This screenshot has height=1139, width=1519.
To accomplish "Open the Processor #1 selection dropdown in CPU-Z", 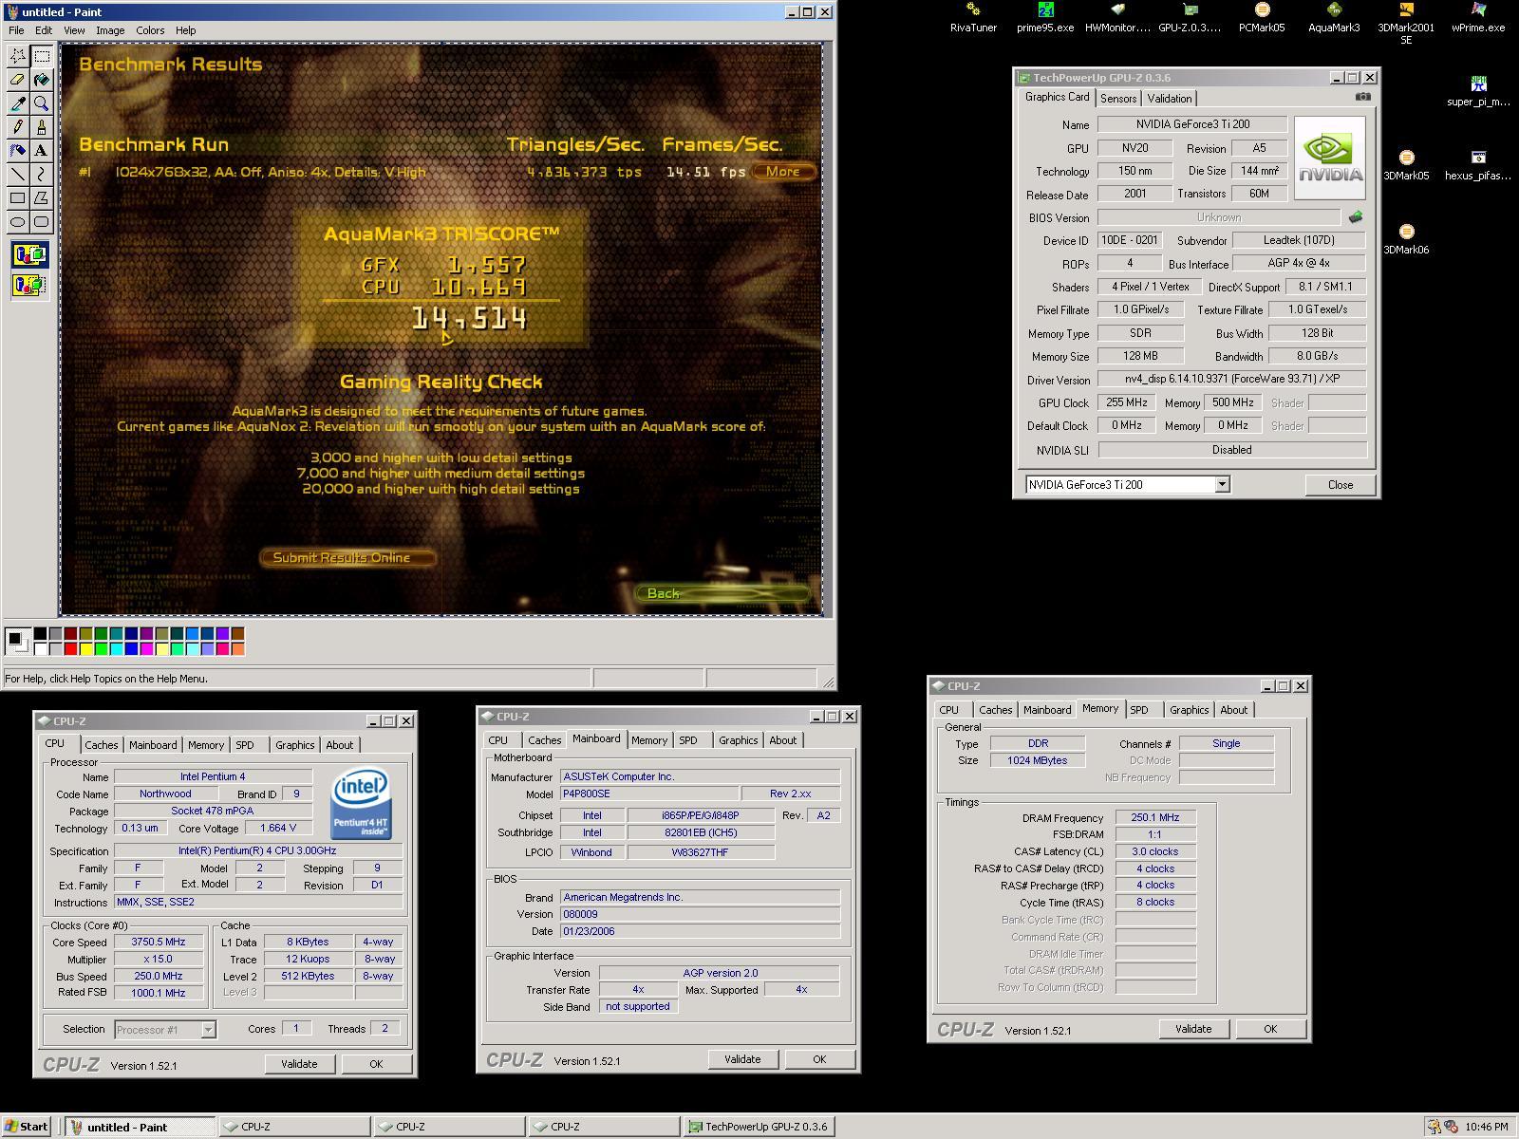I will pos(208,1030).
